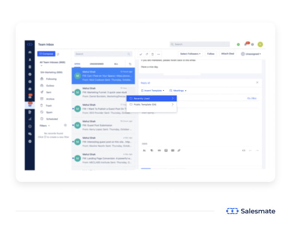Select Recently Used in template menu
The width and height of the screenshot is (291, 229).
(151, 98)
